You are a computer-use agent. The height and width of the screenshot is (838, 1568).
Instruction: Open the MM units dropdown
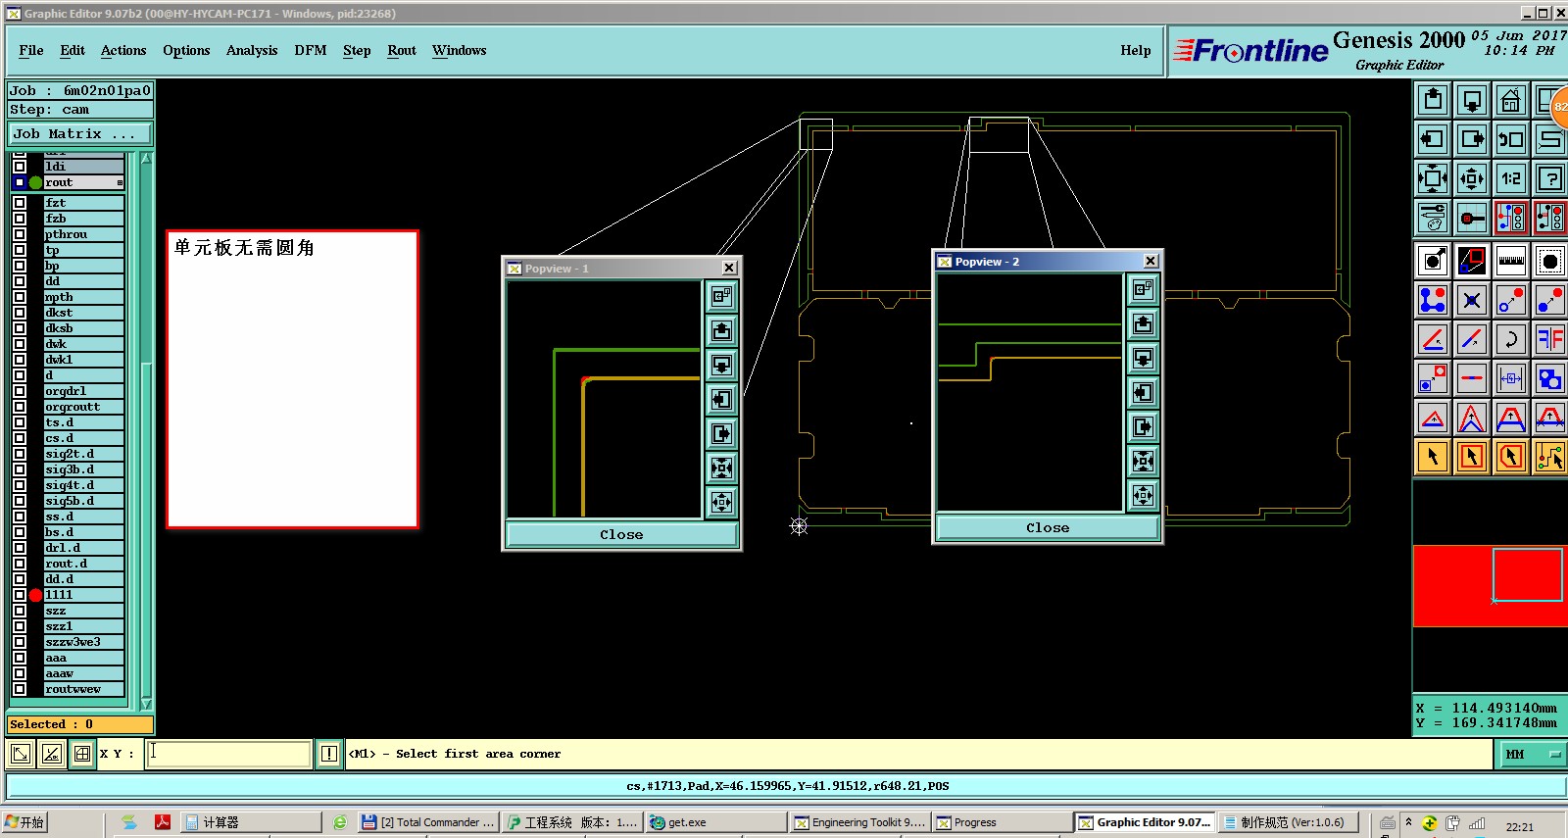pyautogui.click(x=1532, y=754)
